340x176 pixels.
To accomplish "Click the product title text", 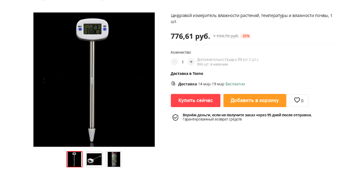I will [251, 18].
